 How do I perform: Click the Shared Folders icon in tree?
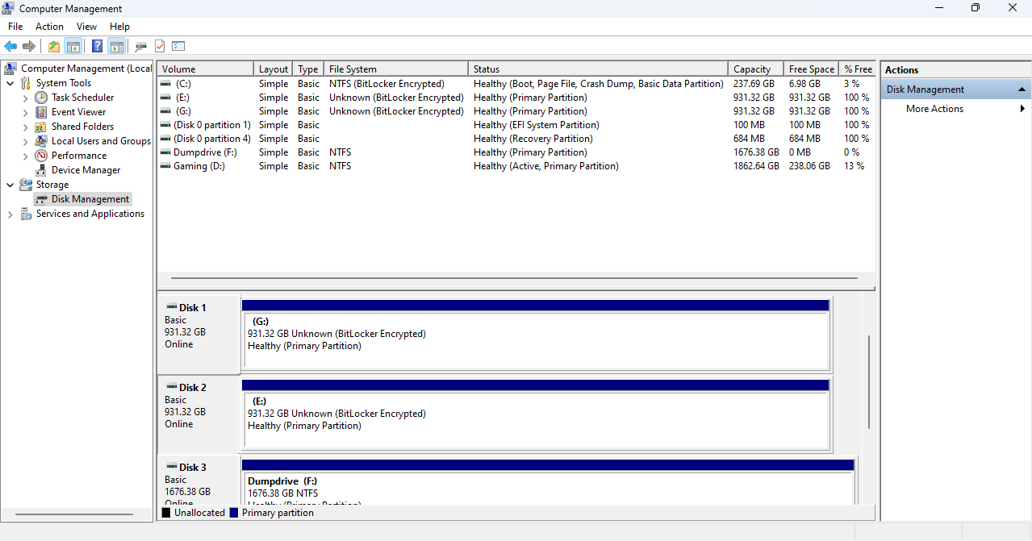coord(41,127)
